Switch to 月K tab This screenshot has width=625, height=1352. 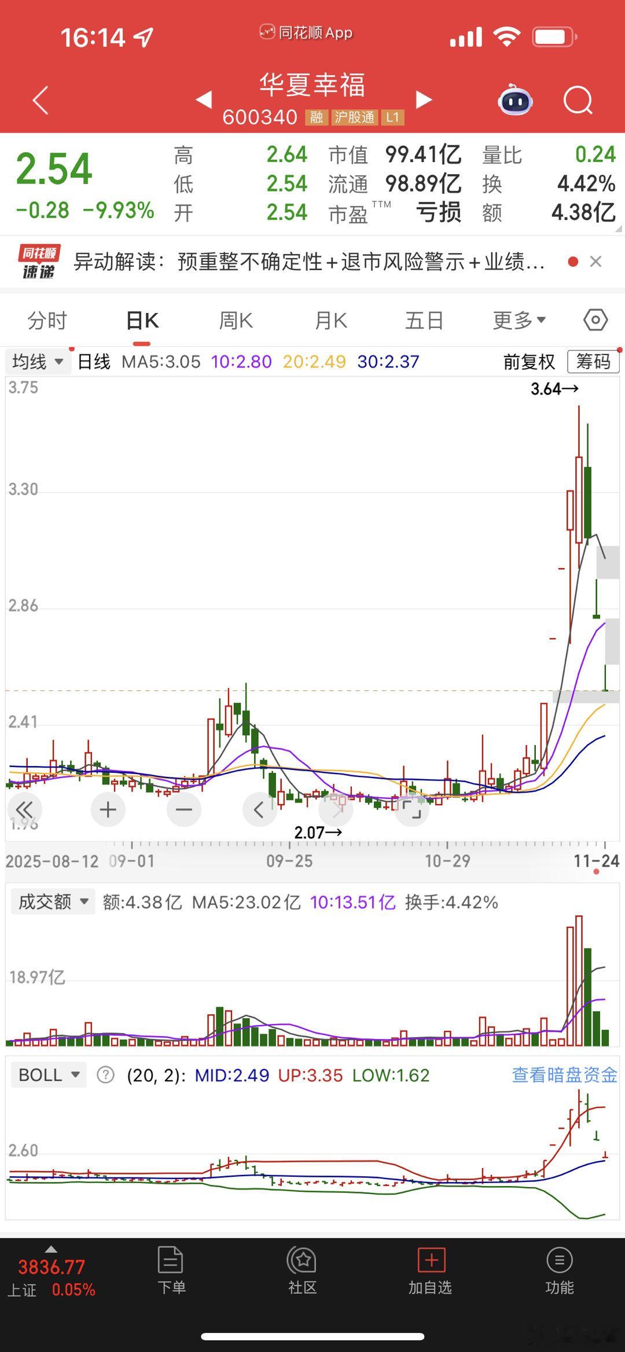[330, 320]
